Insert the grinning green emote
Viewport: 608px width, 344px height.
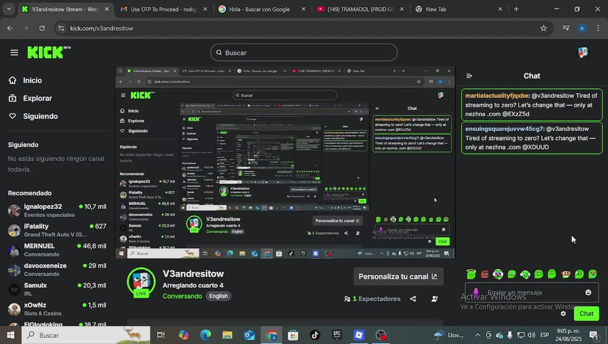click(x=511, y=274)
